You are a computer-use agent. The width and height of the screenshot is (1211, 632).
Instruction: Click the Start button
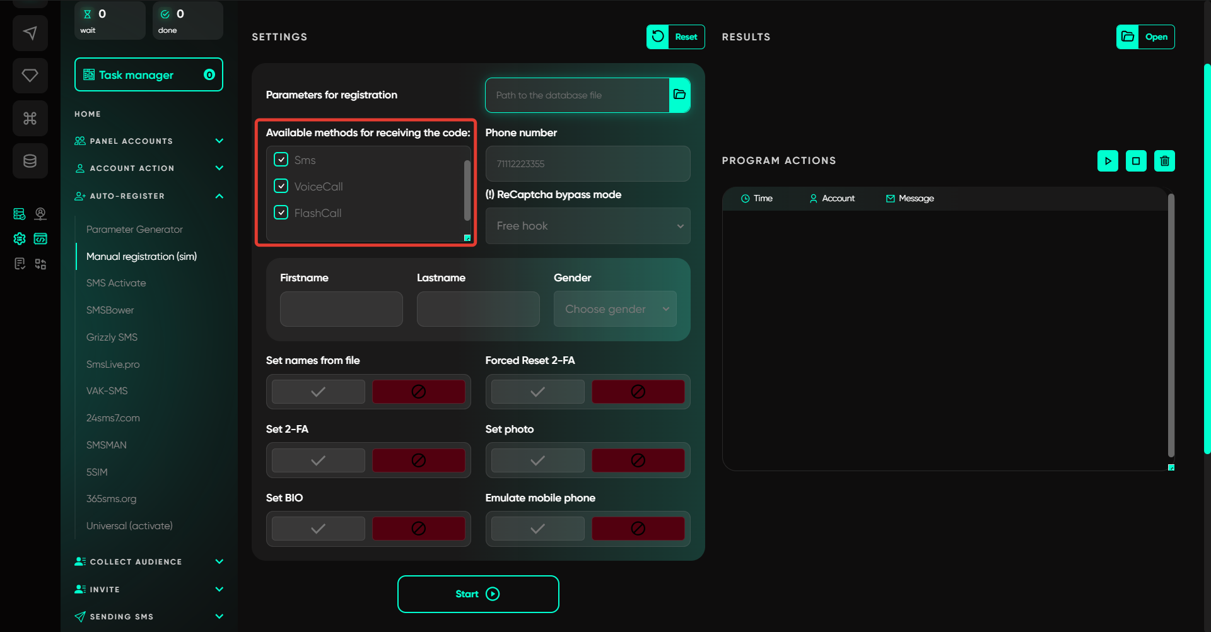[x=477, y=594]
